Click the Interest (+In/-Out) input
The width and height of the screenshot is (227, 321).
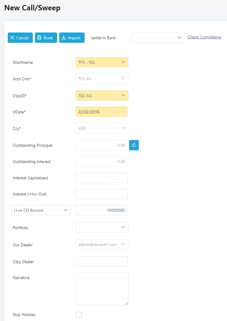pyautogui.click(x=101, y=194)
